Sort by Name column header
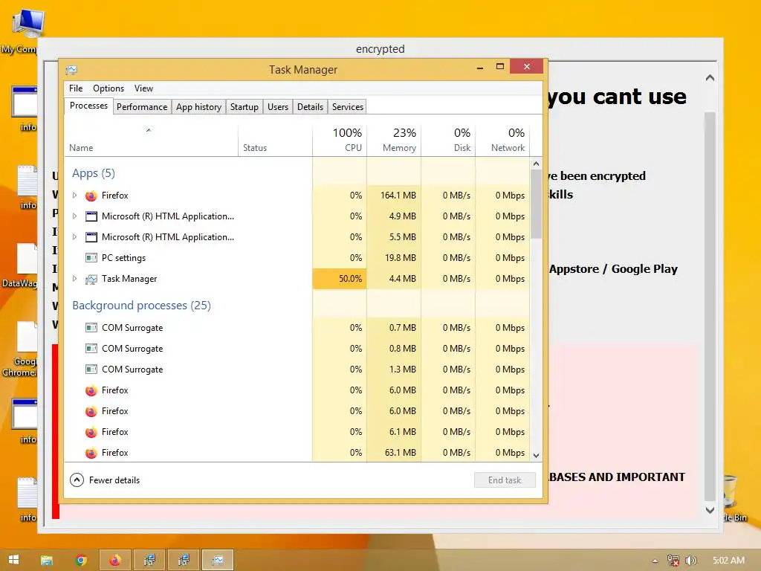 (x=150, y=141)
